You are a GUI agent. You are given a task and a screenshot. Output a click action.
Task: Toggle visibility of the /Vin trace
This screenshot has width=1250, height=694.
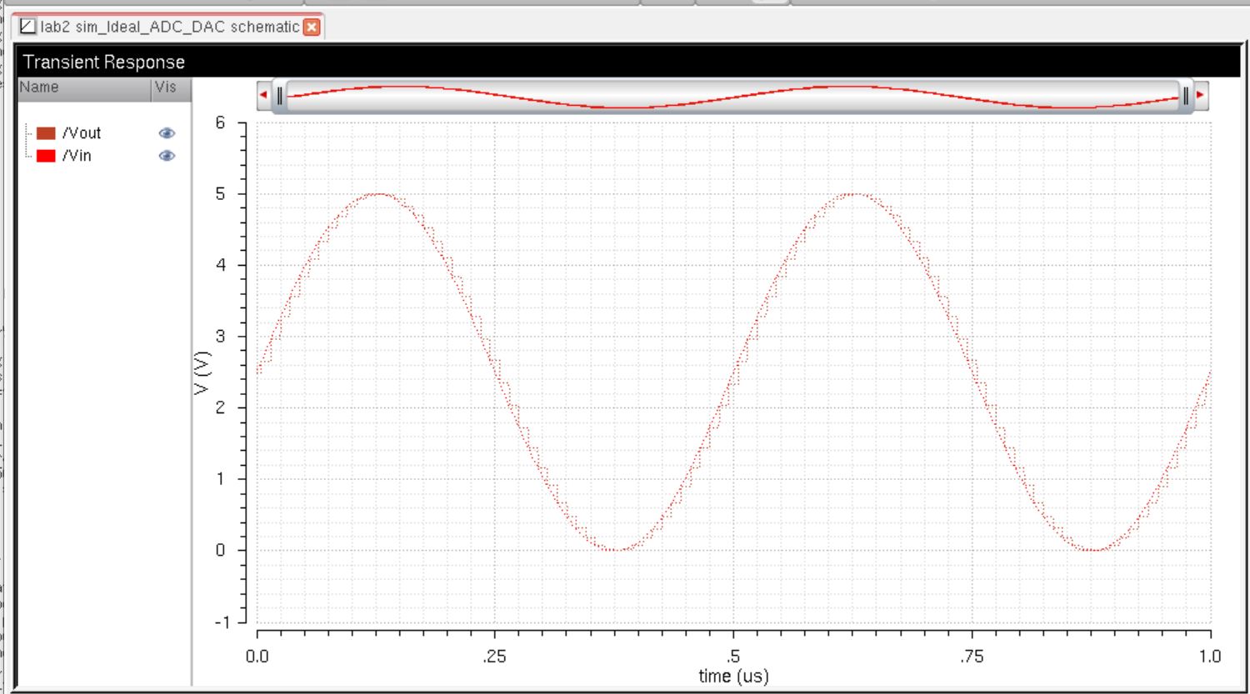click(x=167, y=156)
